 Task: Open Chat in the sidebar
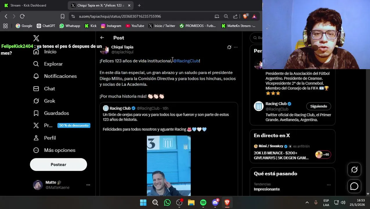tap(44, 89)
